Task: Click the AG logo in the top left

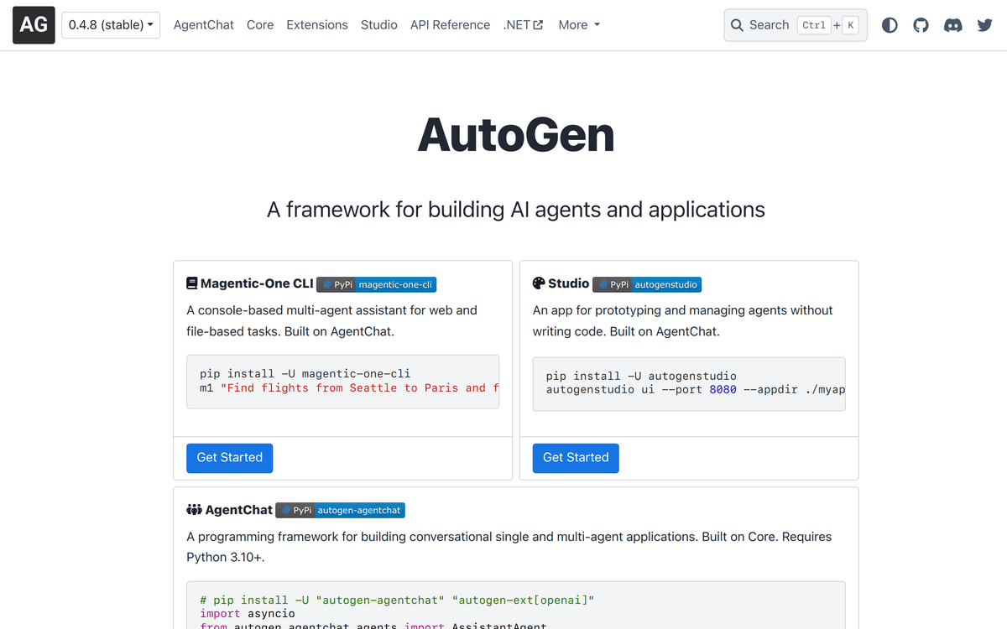Action: [33, 24]
